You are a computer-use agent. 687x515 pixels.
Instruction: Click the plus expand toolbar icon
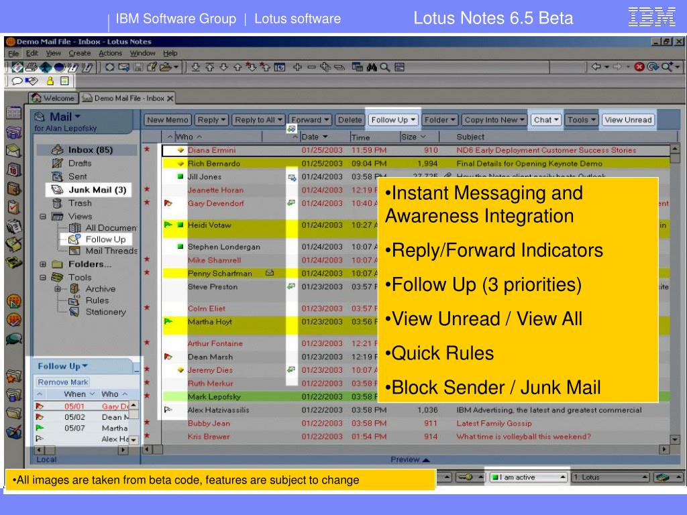pos(297,67)
